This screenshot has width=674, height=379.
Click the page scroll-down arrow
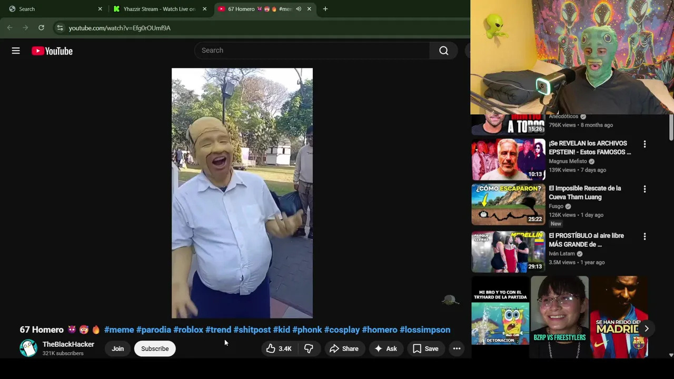671,355
